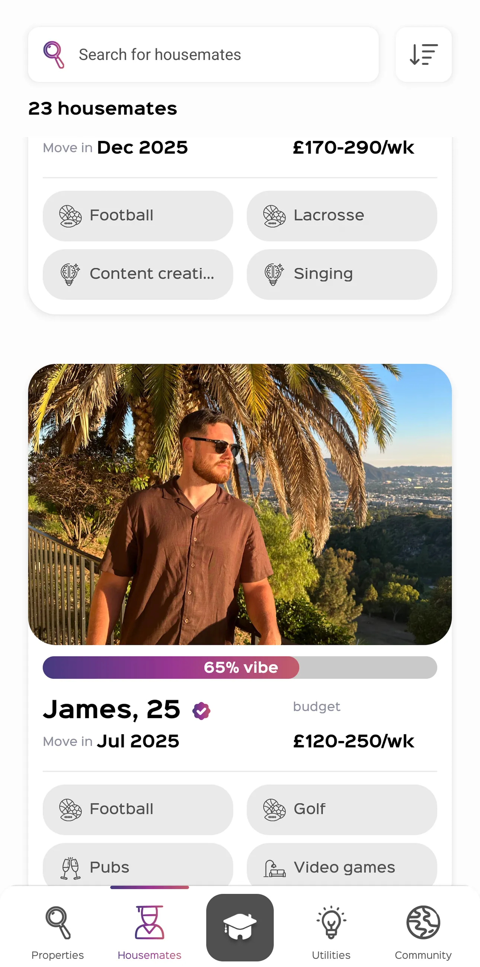Image resolution: width=480 pixels, height=967 pixels.
Task: Tap the Content creation interest chip
Action: click(x=138, y=274)
